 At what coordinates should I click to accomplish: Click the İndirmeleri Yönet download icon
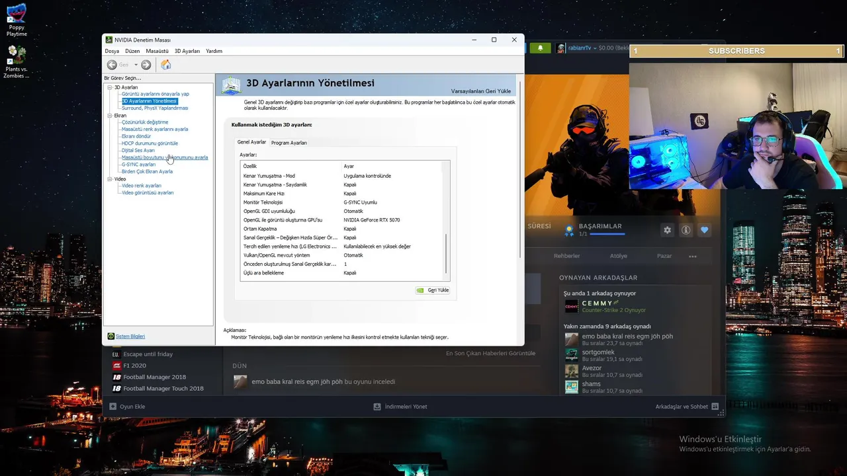(x=377, y=407)
